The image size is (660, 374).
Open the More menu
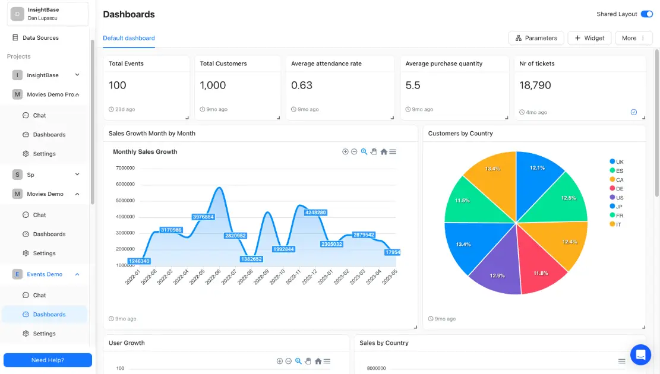pyautogui.click(x=633, y=38)
